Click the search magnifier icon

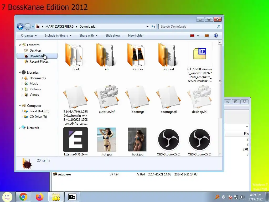pyautogui.click(x=219, y=27)
